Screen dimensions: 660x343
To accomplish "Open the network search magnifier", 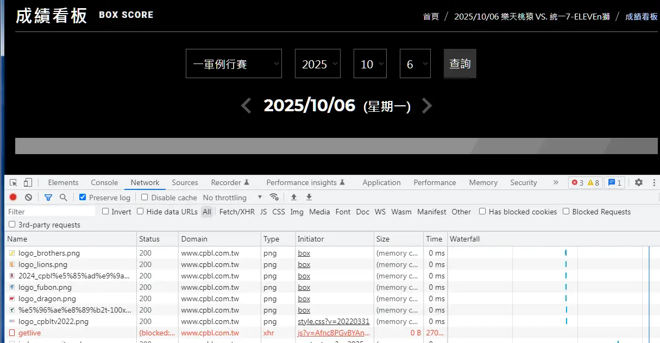I will [x=64, y=198].
